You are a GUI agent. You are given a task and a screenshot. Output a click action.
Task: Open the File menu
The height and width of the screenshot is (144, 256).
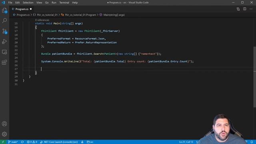pyautogui.click(x=10, y=2)
